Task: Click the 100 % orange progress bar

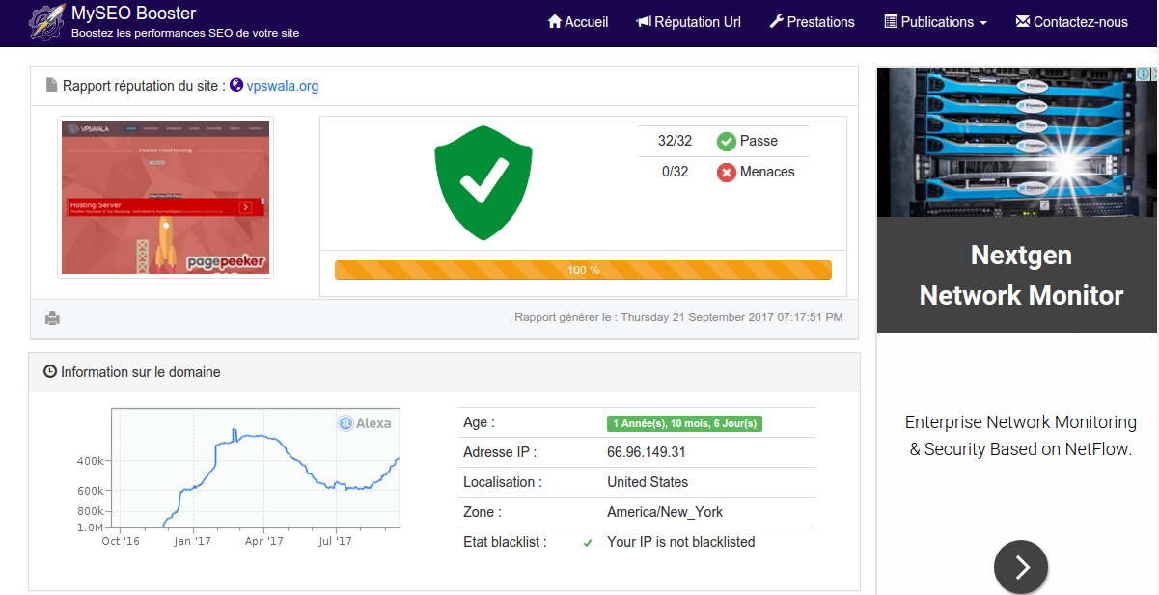Action: [583, 270]
